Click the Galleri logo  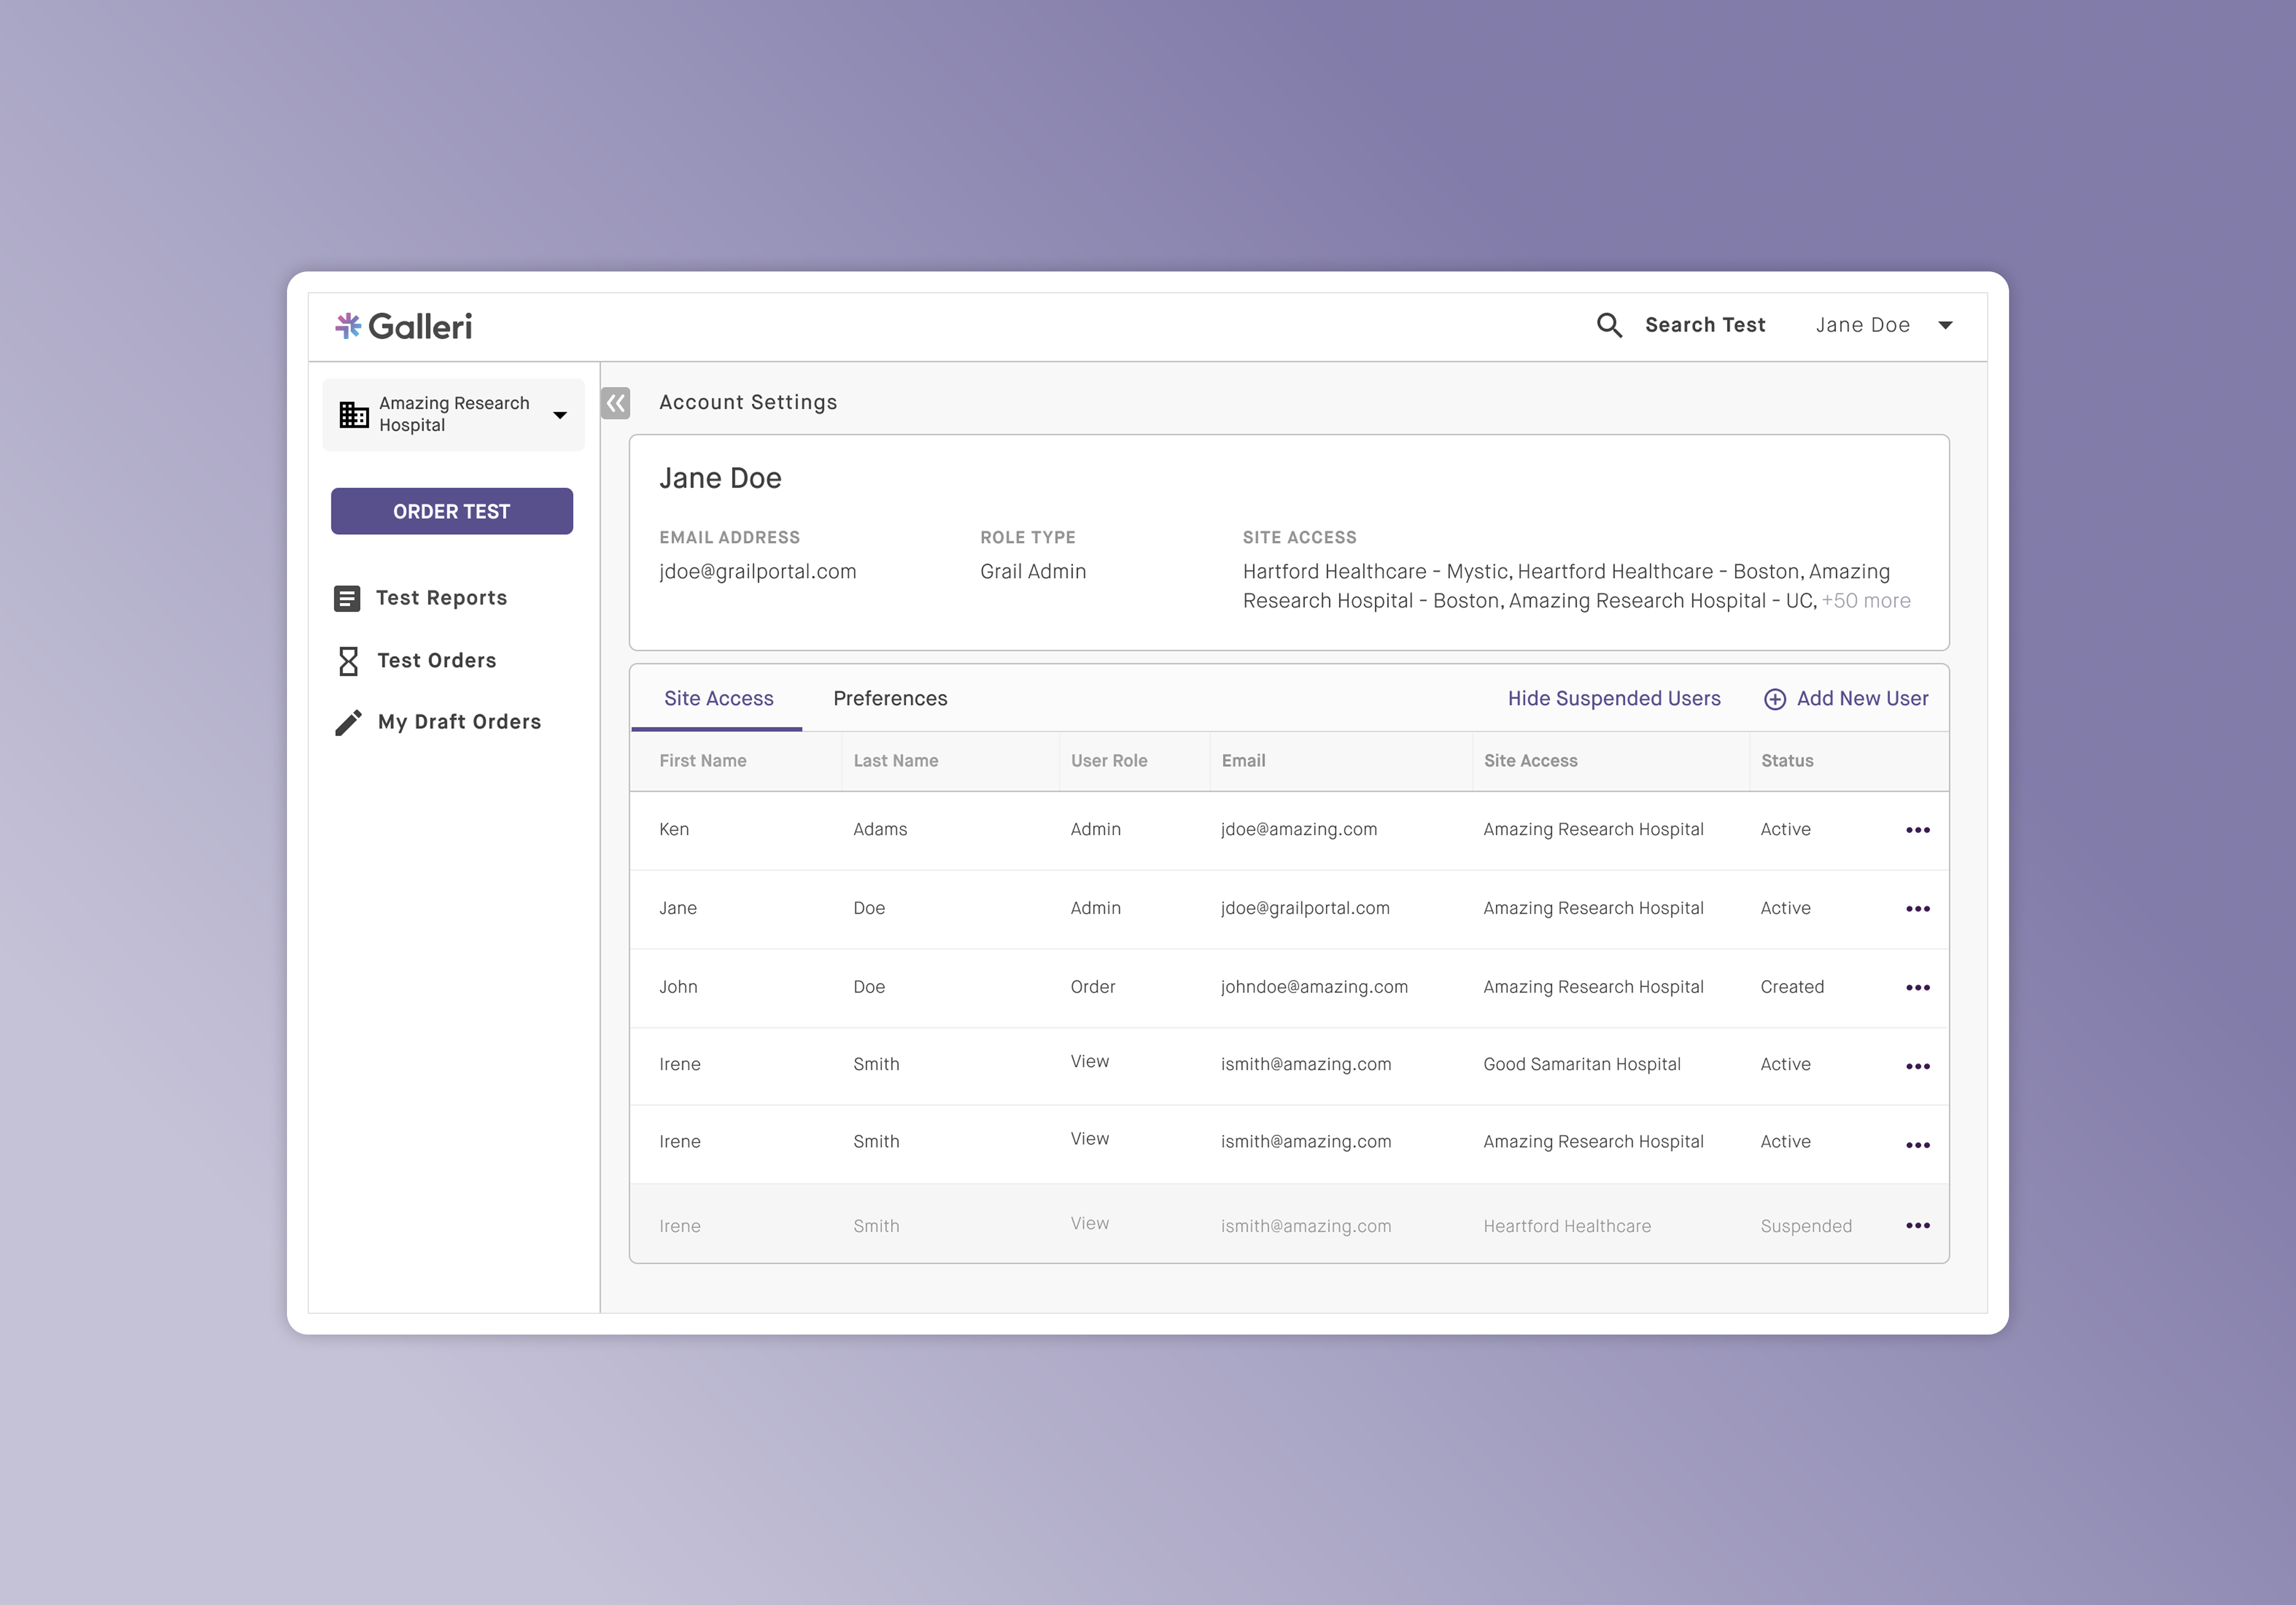[403, 326]
